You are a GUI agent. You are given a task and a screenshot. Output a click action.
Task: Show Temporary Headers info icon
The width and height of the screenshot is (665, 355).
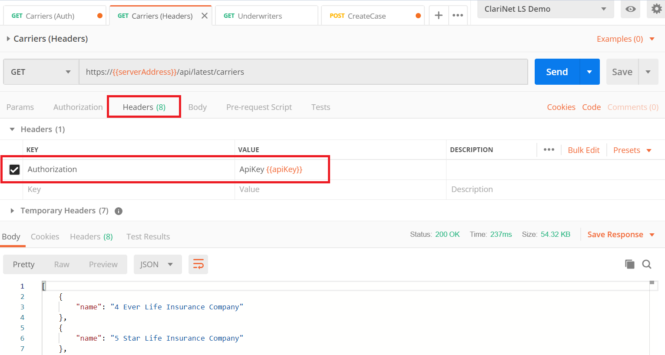click(x=119, y=211)
